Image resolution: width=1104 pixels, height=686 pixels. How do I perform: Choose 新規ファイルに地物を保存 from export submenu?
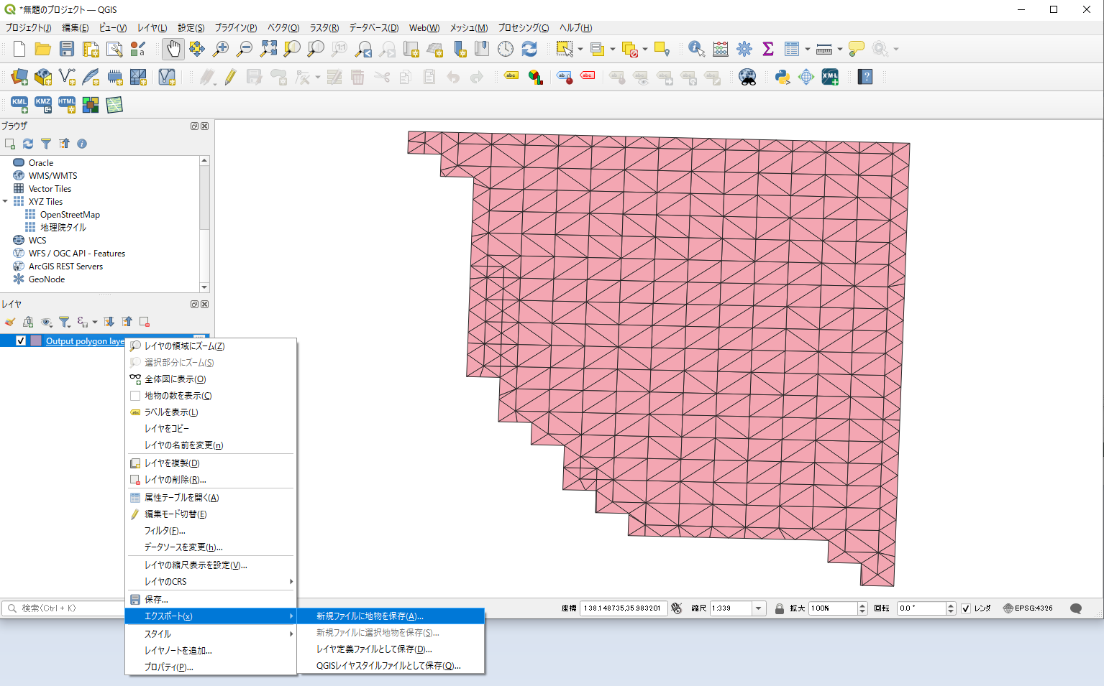click(x=370, y=616)
